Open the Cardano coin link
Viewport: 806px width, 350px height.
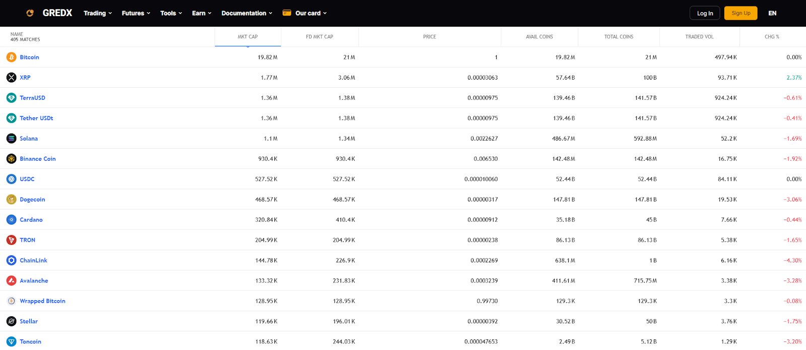point(31,220)
